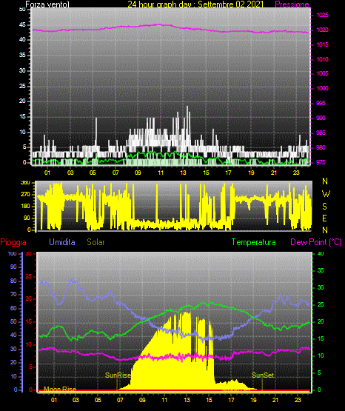This screenshot has height=411, width=345.
Task: Click the 13 hour tick on wind graph
Action: click(x=183, y=173)
